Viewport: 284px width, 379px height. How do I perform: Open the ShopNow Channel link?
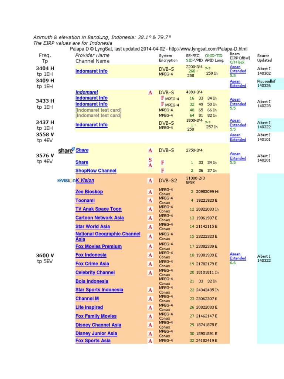(96, 171)
